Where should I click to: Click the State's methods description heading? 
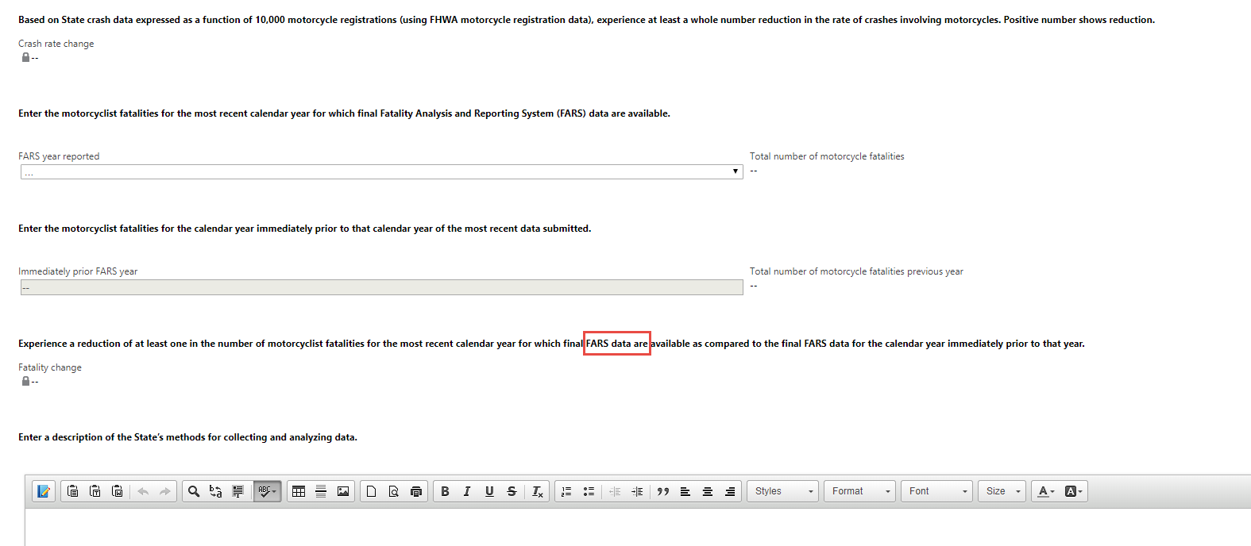click(x=187, y=437)
